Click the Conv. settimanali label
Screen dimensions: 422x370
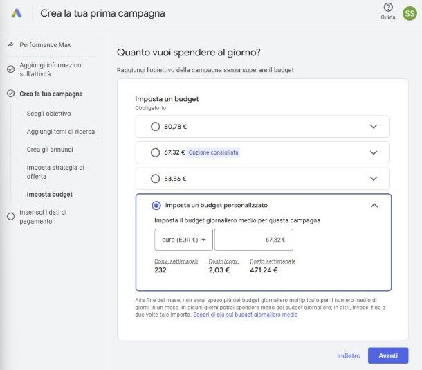(176, 261)
